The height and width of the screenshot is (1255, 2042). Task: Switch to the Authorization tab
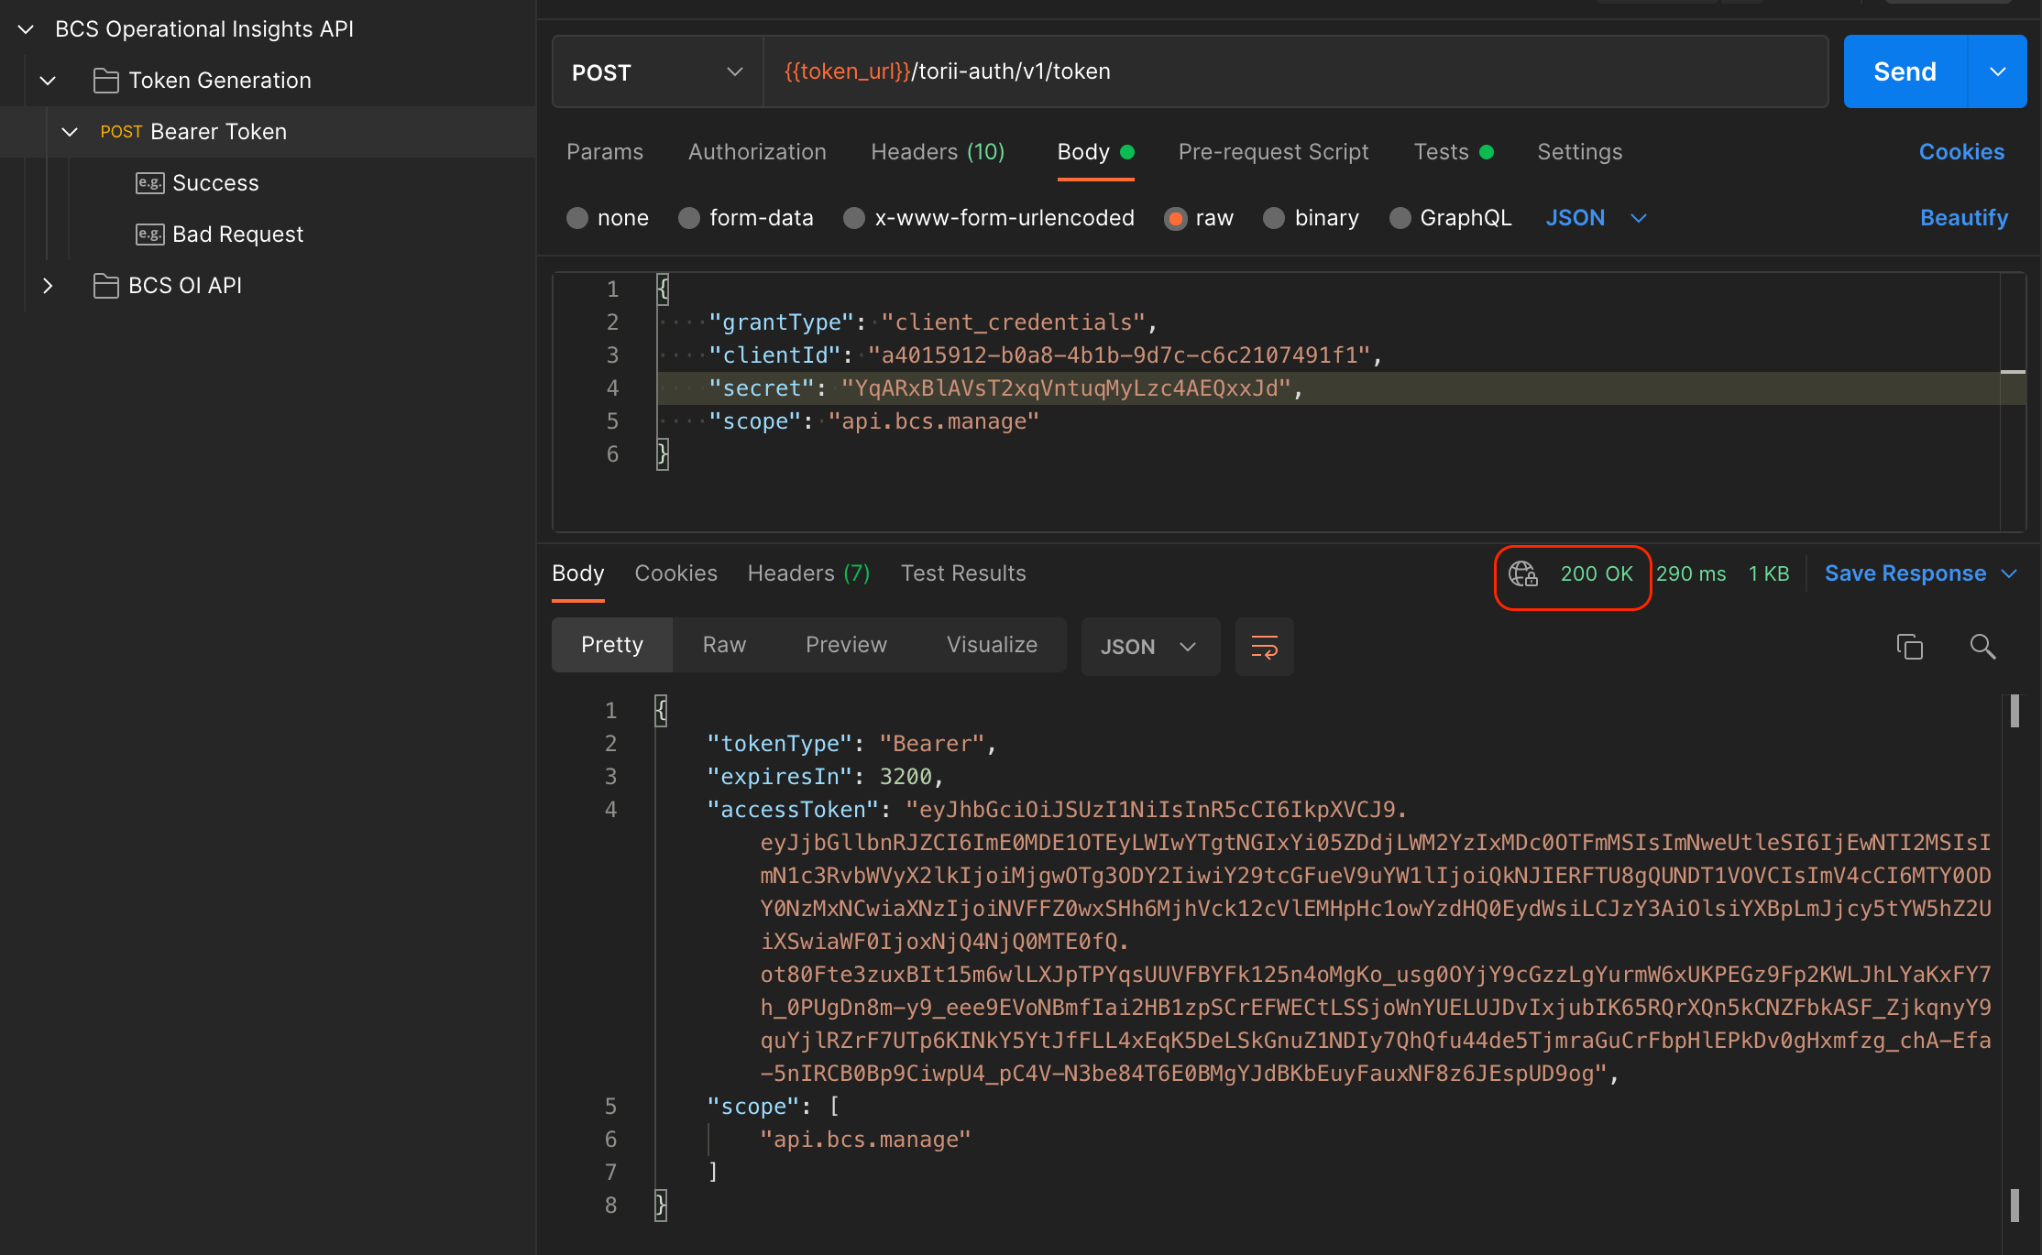[x=757, y=152]
